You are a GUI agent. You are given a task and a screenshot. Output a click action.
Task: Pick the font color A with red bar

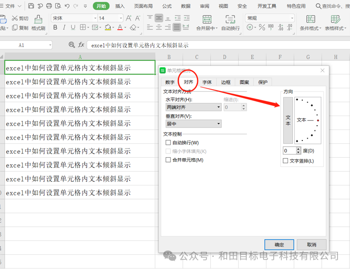pyautogui.click(x=120, y=27)
